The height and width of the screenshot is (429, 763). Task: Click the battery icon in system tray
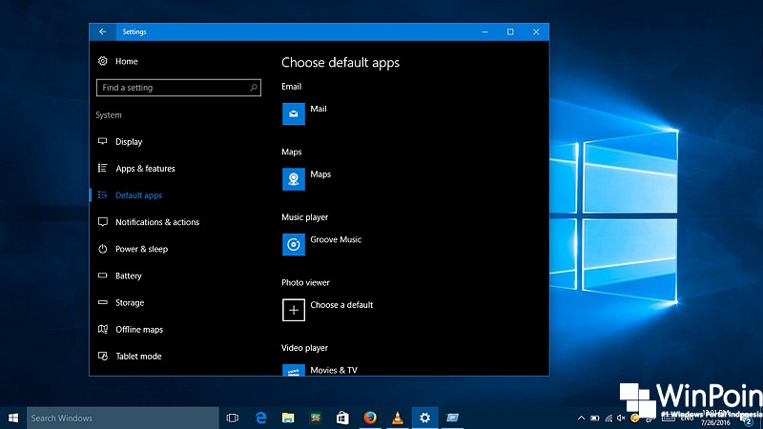(595, 418)
